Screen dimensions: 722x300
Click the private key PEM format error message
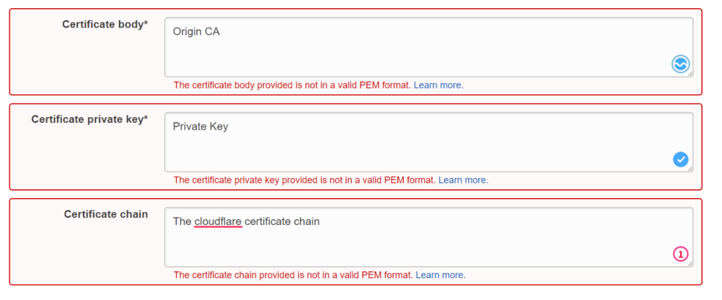pyautogui.click(x=304, y=180)
